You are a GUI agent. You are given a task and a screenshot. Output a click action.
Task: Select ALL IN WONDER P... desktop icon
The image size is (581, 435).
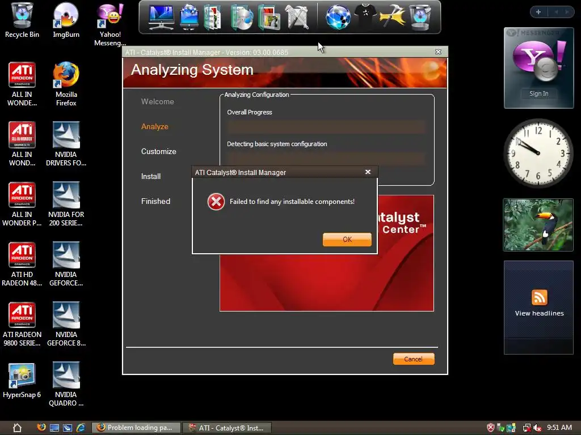coord(22,204)
